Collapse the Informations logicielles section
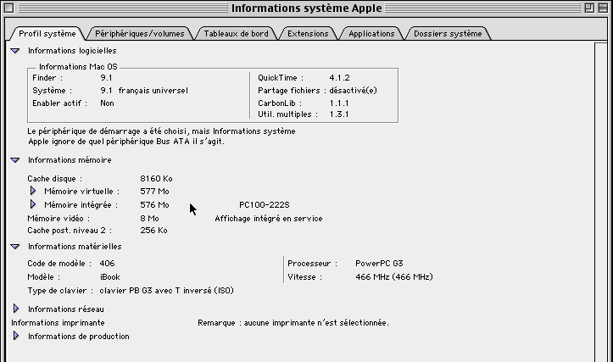 pyautogui.click(x=15, y=51)
